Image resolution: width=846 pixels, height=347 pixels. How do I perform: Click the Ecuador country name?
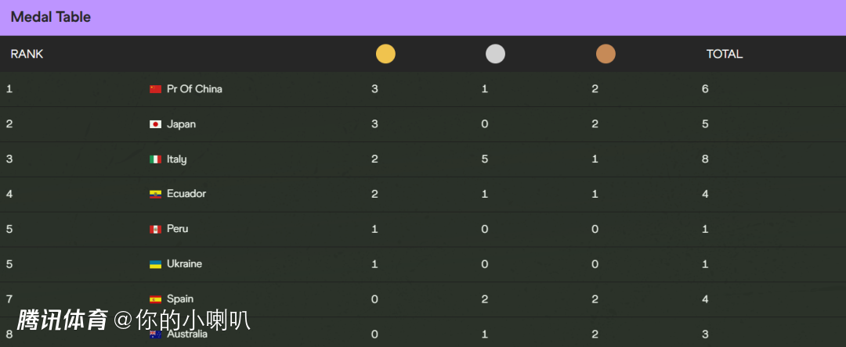[x=186, y=194]
